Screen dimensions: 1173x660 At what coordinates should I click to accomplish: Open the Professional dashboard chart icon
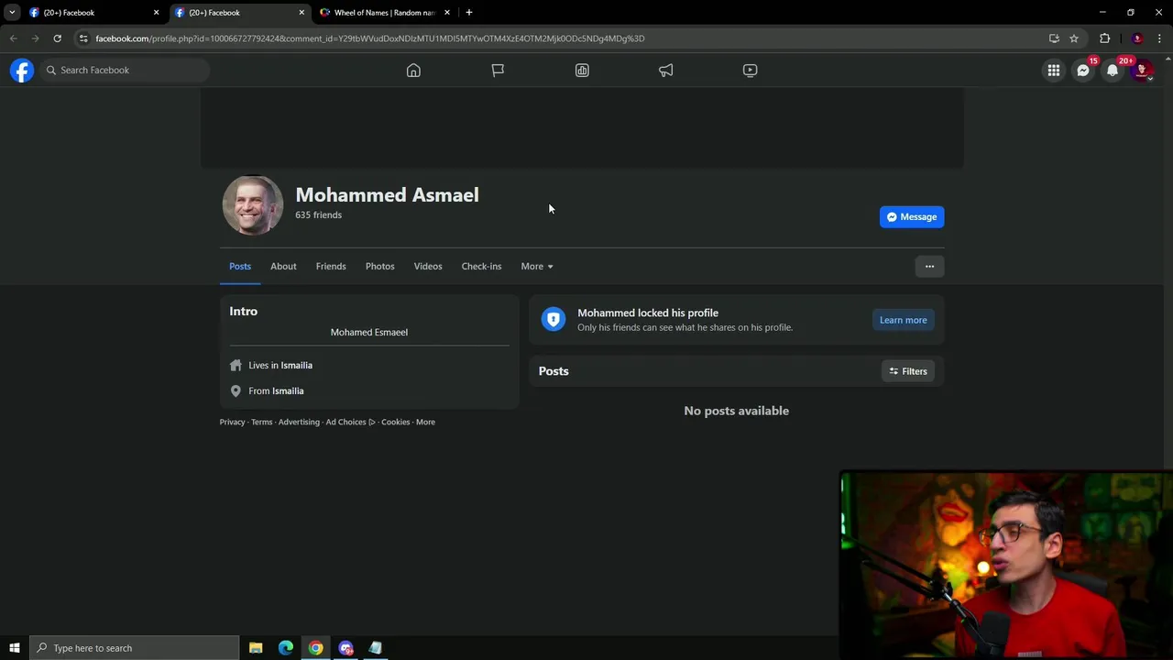582,70
